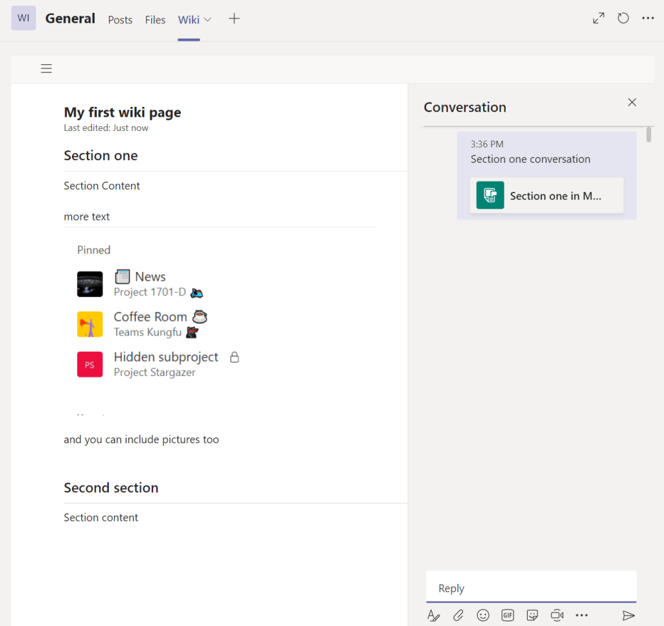Click into the Reply text field
The width and height of the screenshot is (664, 626).
[x=530, y=588]
